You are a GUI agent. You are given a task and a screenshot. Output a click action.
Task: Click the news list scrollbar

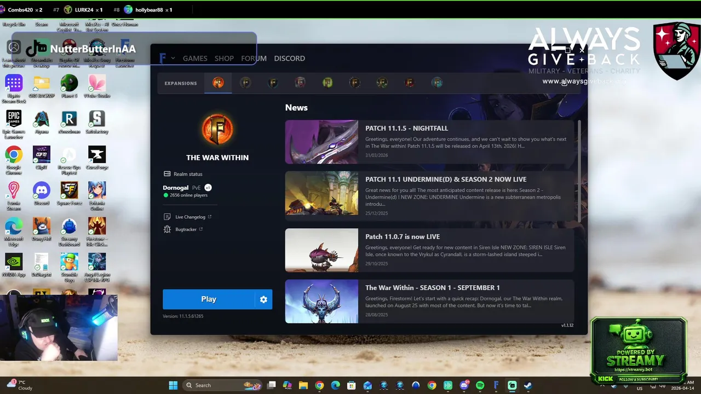click(579, 171)
